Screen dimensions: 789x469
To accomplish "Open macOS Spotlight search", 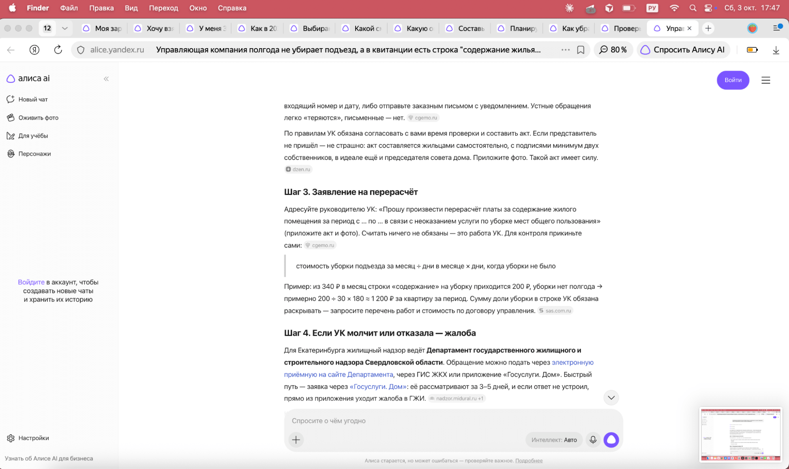I will click(693, 8).
